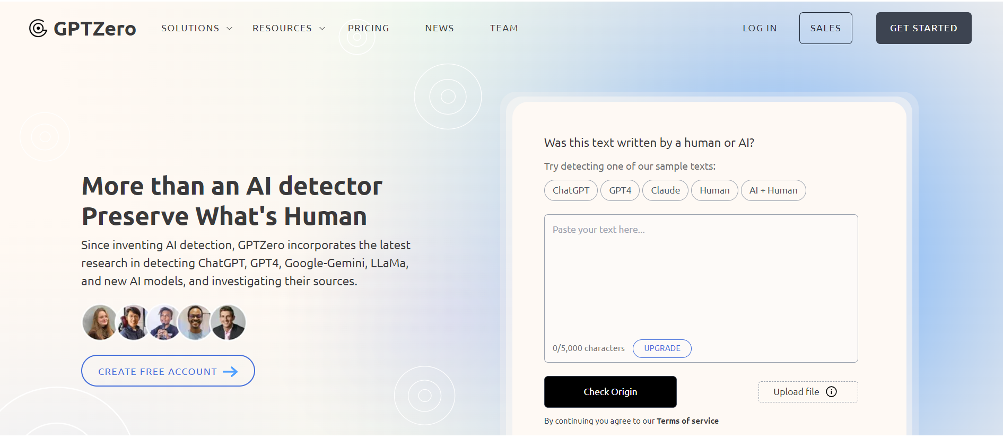Image resolution: width=1003 pixels, height=438 pixels.
Task: Select the Human sample text
Action: [x=714, y=190]
